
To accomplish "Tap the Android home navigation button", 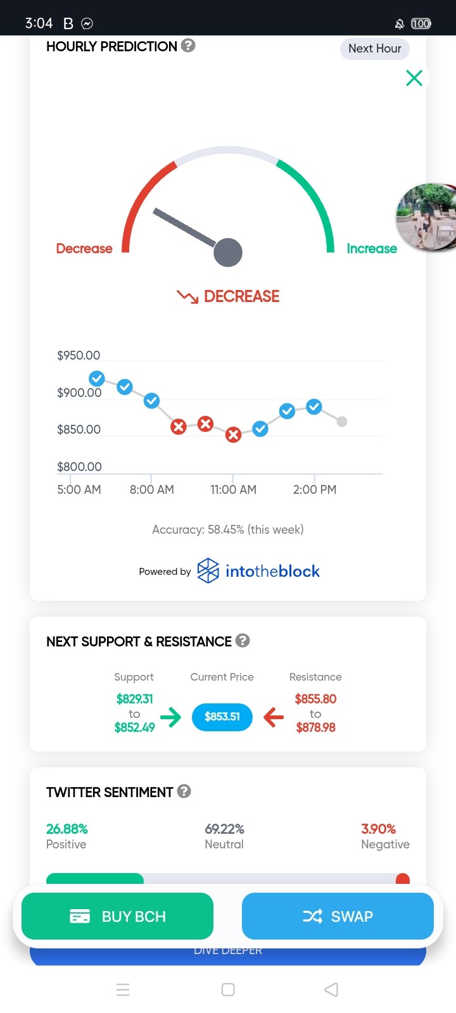I will pos(228,990).
